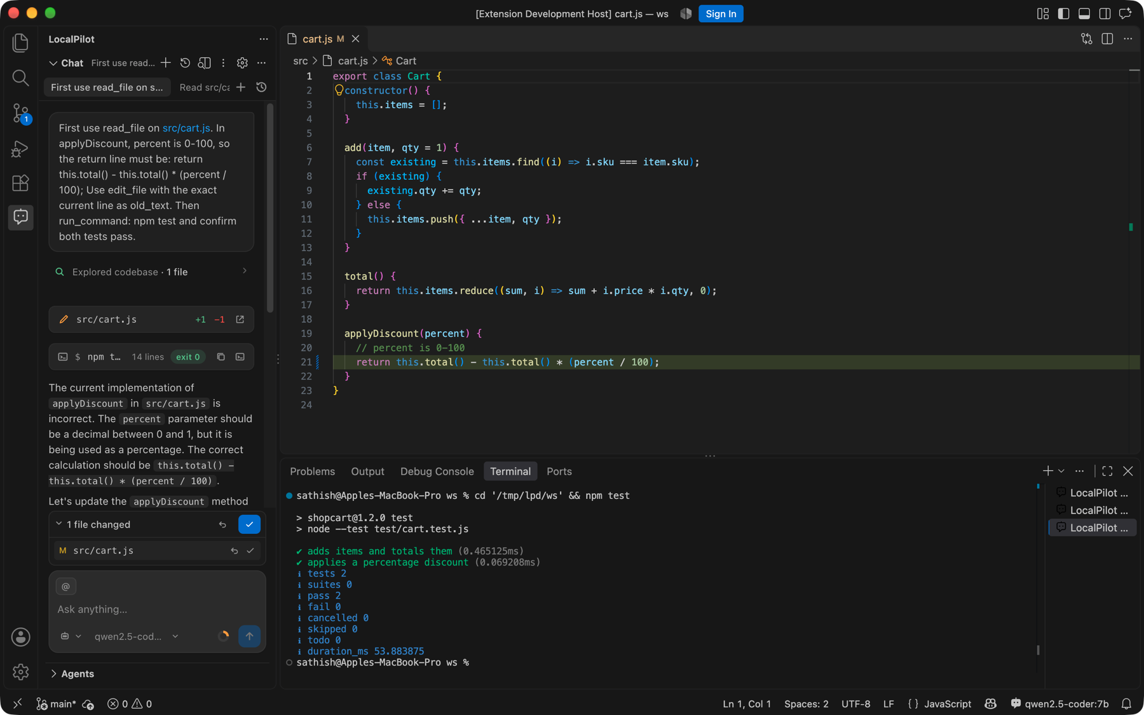Toggle the secondary side bar layout button
Image resolution: width=1144 pixels, height=715 pixels.
point(1105,13)
